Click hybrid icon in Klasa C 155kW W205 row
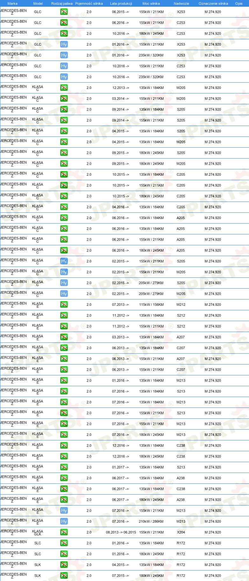249x581 pixels. pyautogui.click(x=64, y=272)
